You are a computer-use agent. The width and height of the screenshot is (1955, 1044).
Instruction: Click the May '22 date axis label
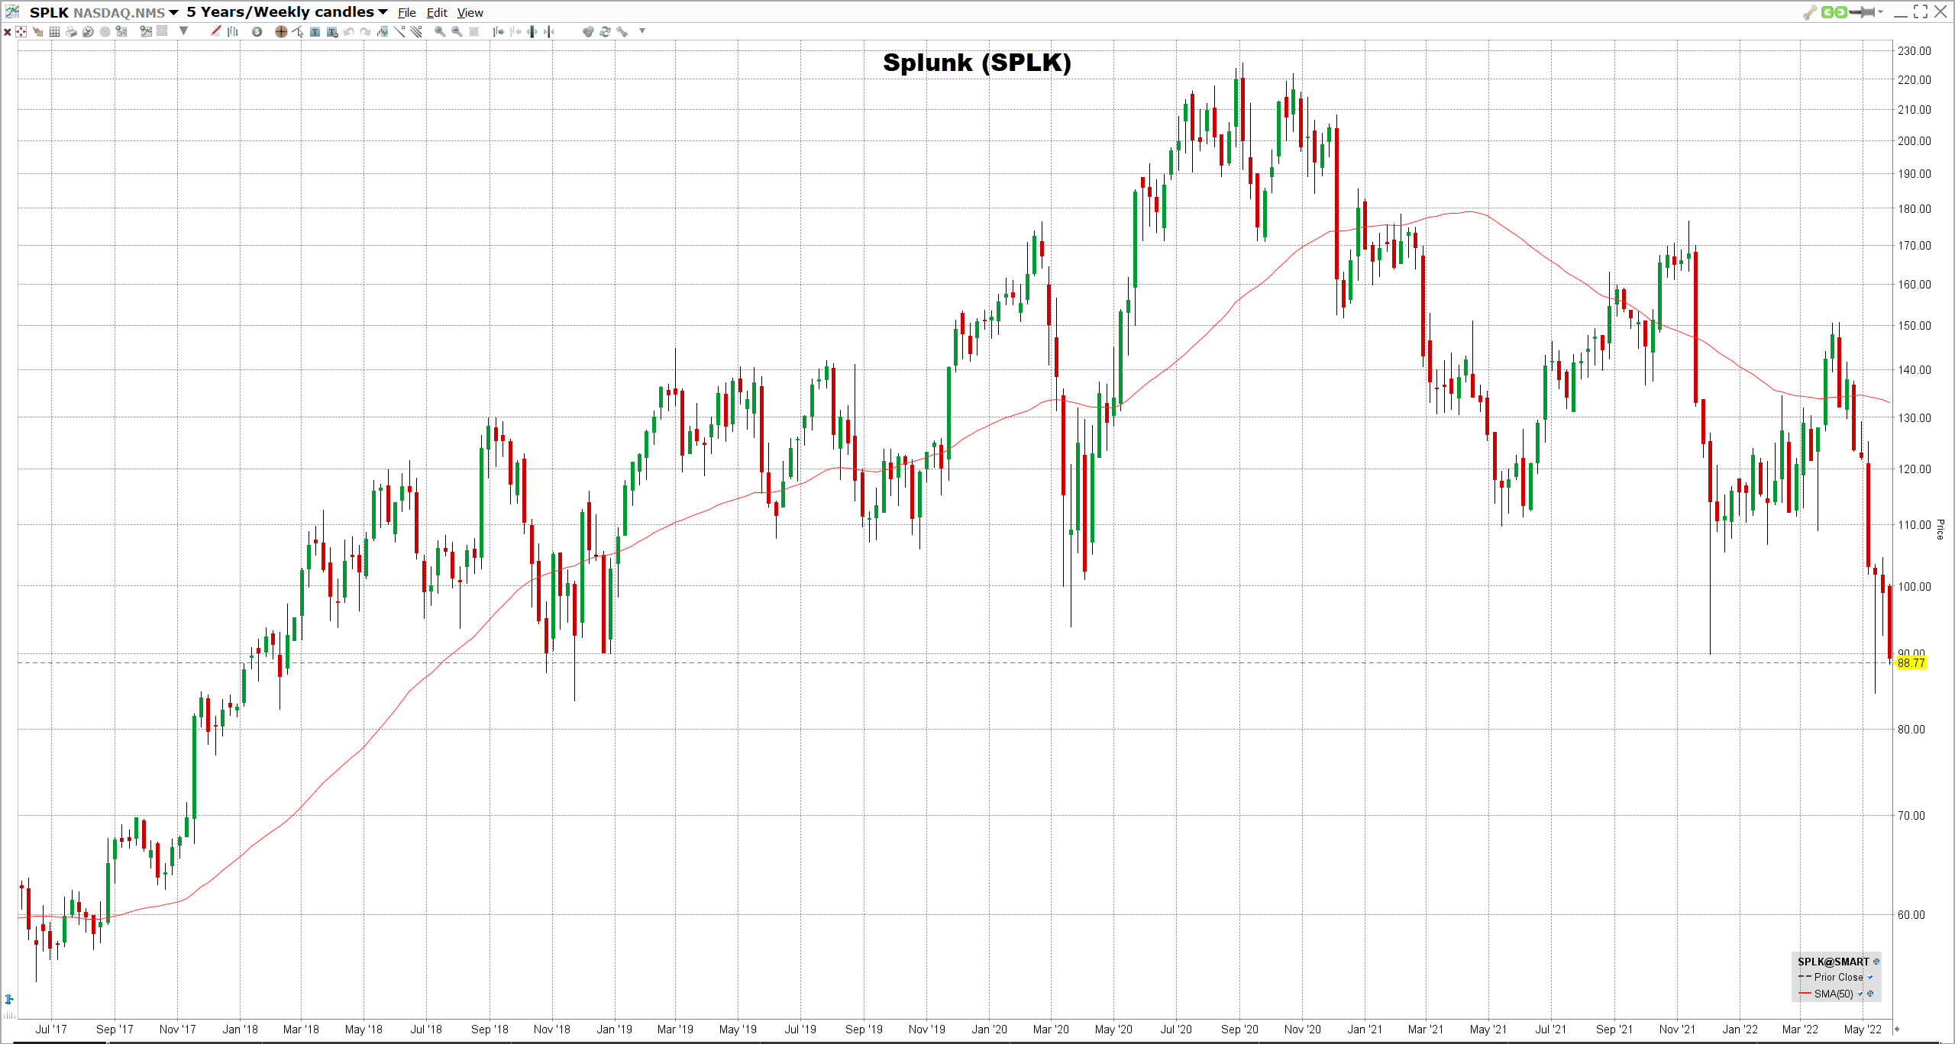[x=1863, y=1029]
